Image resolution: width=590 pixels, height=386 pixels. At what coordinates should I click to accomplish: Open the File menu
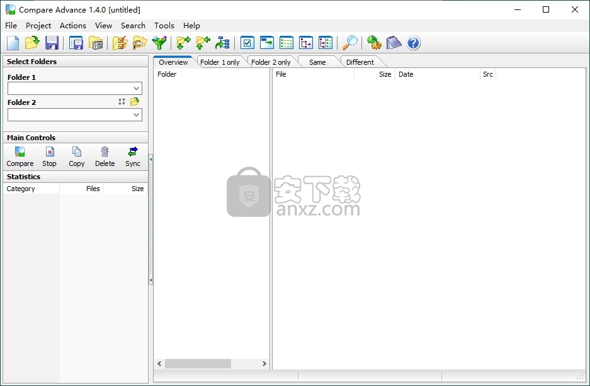[11, 26]
